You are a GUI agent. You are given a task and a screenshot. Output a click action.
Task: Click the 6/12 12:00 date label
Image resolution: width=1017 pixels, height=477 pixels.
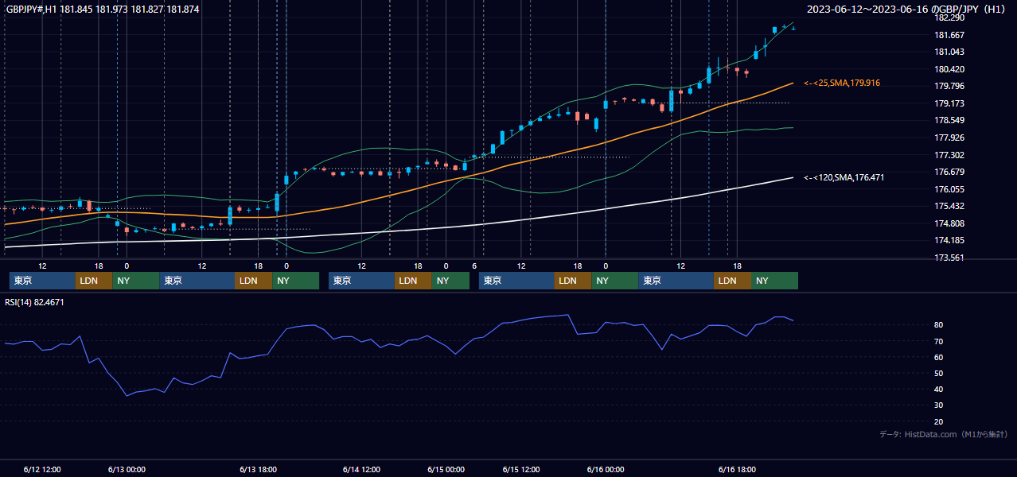tap(42, 470)
